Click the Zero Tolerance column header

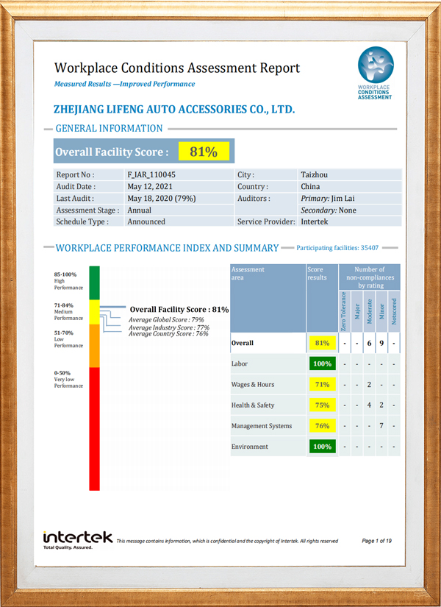pos(344,311)
